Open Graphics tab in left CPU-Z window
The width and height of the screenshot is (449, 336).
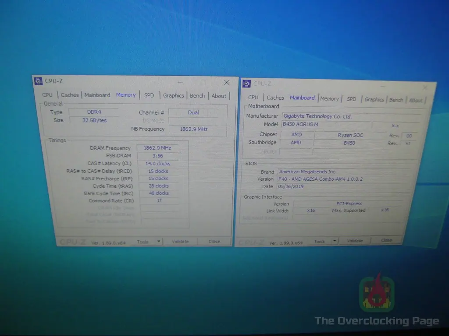(x=174, y=96)
